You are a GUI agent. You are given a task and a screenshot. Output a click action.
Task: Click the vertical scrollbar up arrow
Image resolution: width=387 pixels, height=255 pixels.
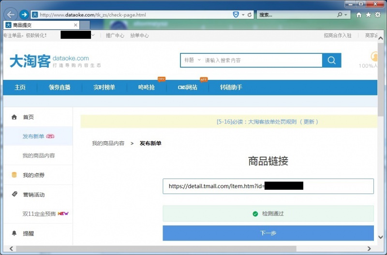point(381,38)
